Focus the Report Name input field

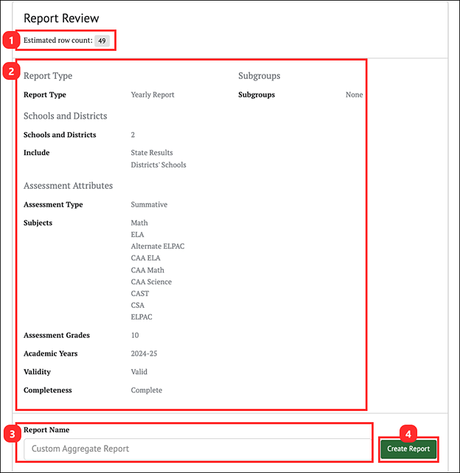(197, 449)
